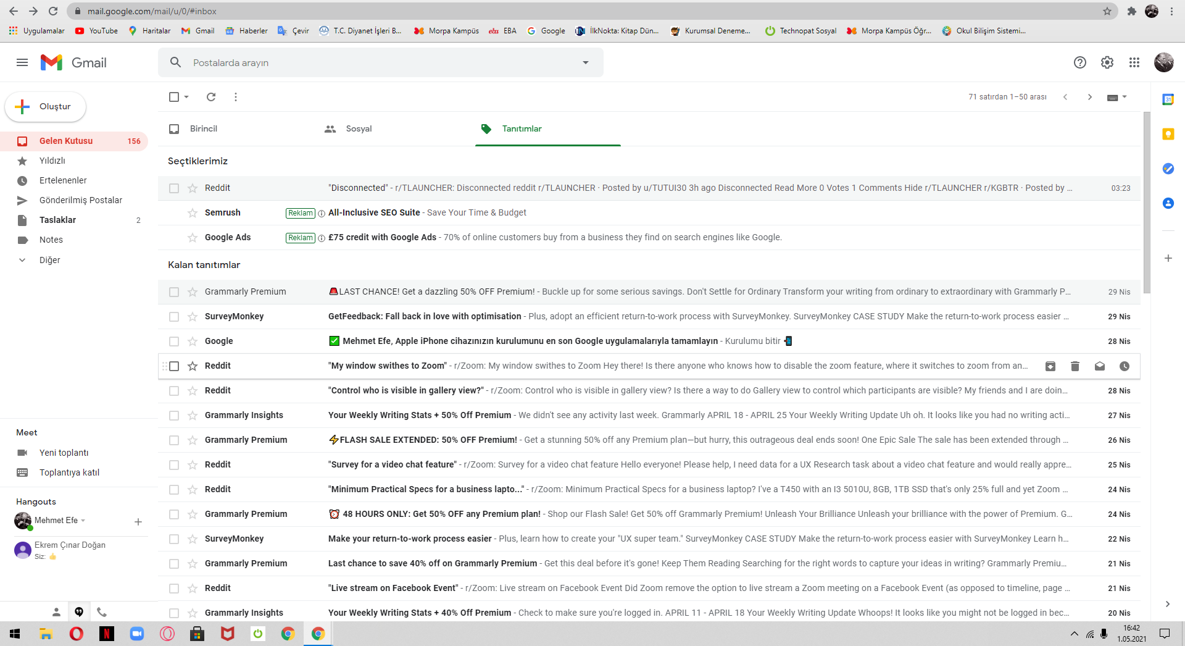The height and width of the screenshot is (646, 1185).
Task: Archive the Reddit 'My window swithes to Zoom' email
Action: pyautogui.click(x=1050, y=366)
